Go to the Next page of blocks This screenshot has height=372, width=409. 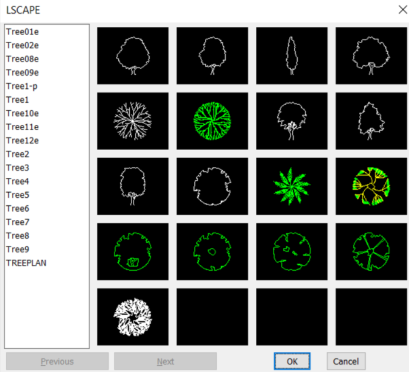[165, 361]
